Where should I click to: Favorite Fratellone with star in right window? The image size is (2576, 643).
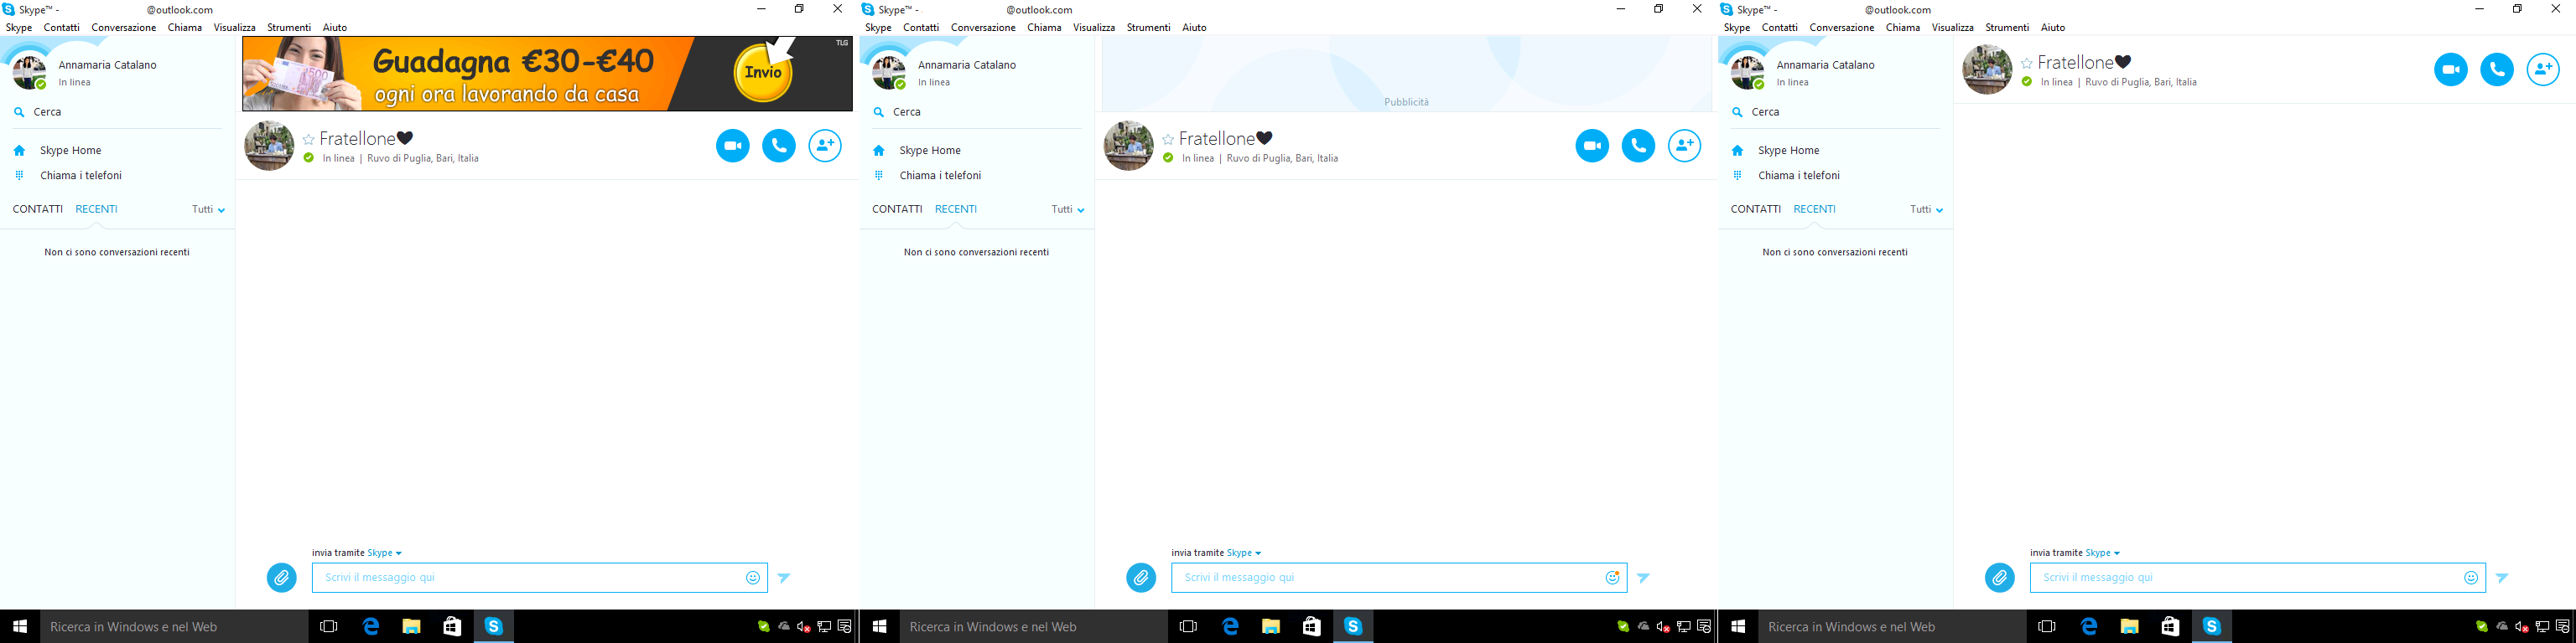[x=2027, y=64]
